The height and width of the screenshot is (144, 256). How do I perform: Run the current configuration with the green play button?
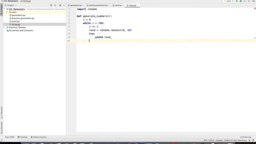tap(237, 1)
